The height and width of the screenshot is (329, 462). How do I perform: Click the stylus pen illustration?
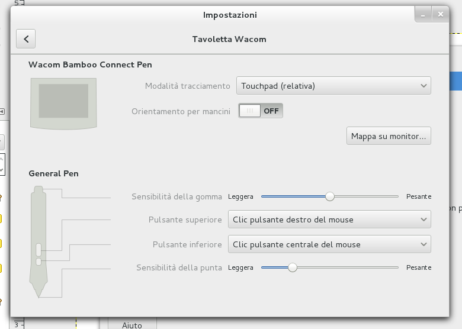[38, 241]
